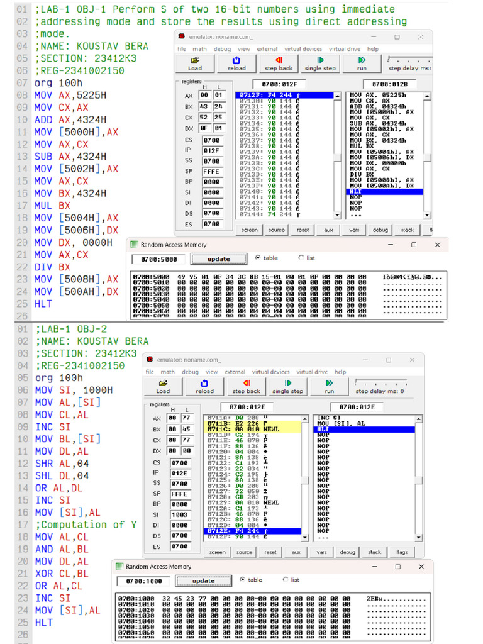Image resolution: width=483 pixels, height=644 pixels.
Task: Adjust step delay slider in emulator showing IP 012F
Action: click(x=409, y=58)
